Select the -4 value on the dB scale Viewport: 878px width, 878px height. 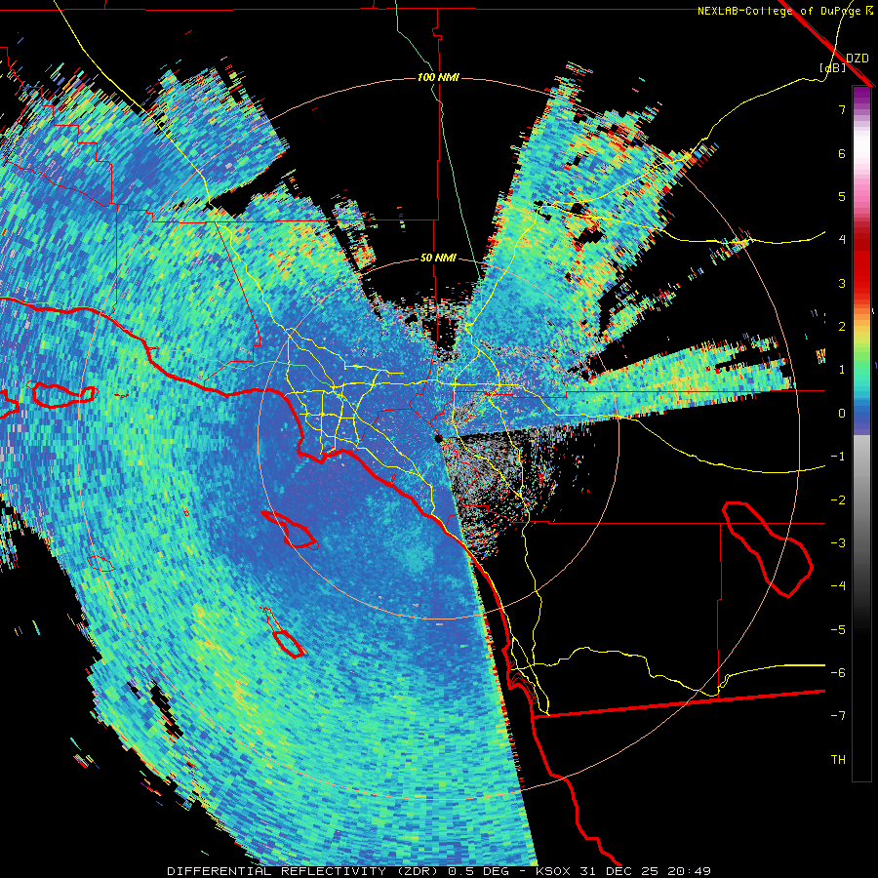838,586
